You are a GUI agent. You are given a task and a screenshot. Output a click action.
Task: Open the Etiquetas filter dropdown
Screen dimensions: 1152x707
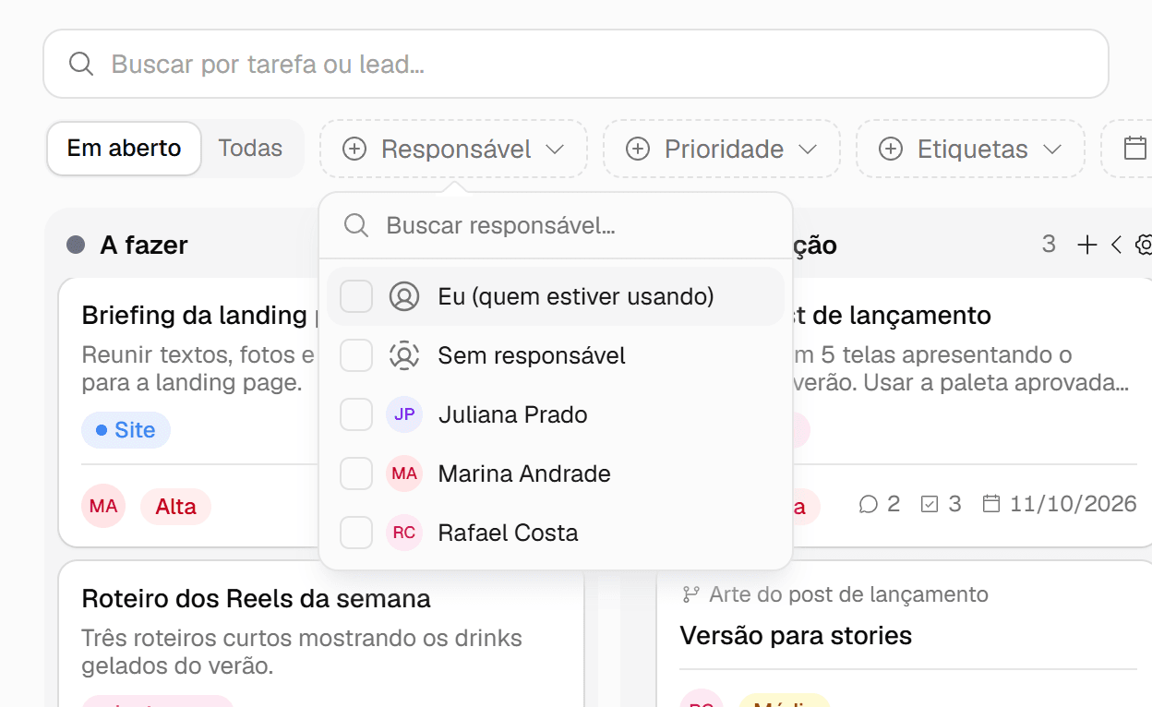(970, 149)
